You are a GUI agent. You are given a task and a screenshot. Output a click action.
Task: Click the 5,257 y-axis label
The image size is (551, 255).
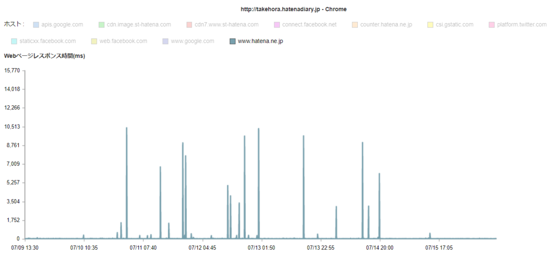pos(13,183)
